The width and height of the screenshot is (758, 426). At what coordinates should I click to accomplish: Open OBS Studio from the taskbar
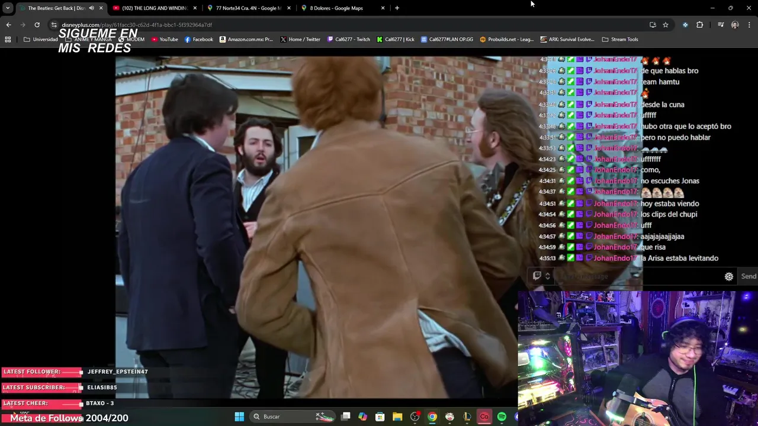click(415, 417)
